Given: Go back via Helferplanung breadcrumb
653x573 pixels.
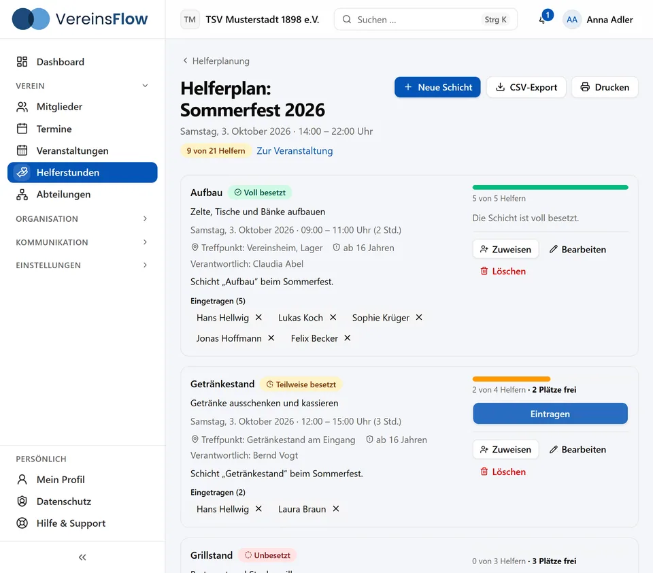Looking at the screenshot, I should (216, 61).
